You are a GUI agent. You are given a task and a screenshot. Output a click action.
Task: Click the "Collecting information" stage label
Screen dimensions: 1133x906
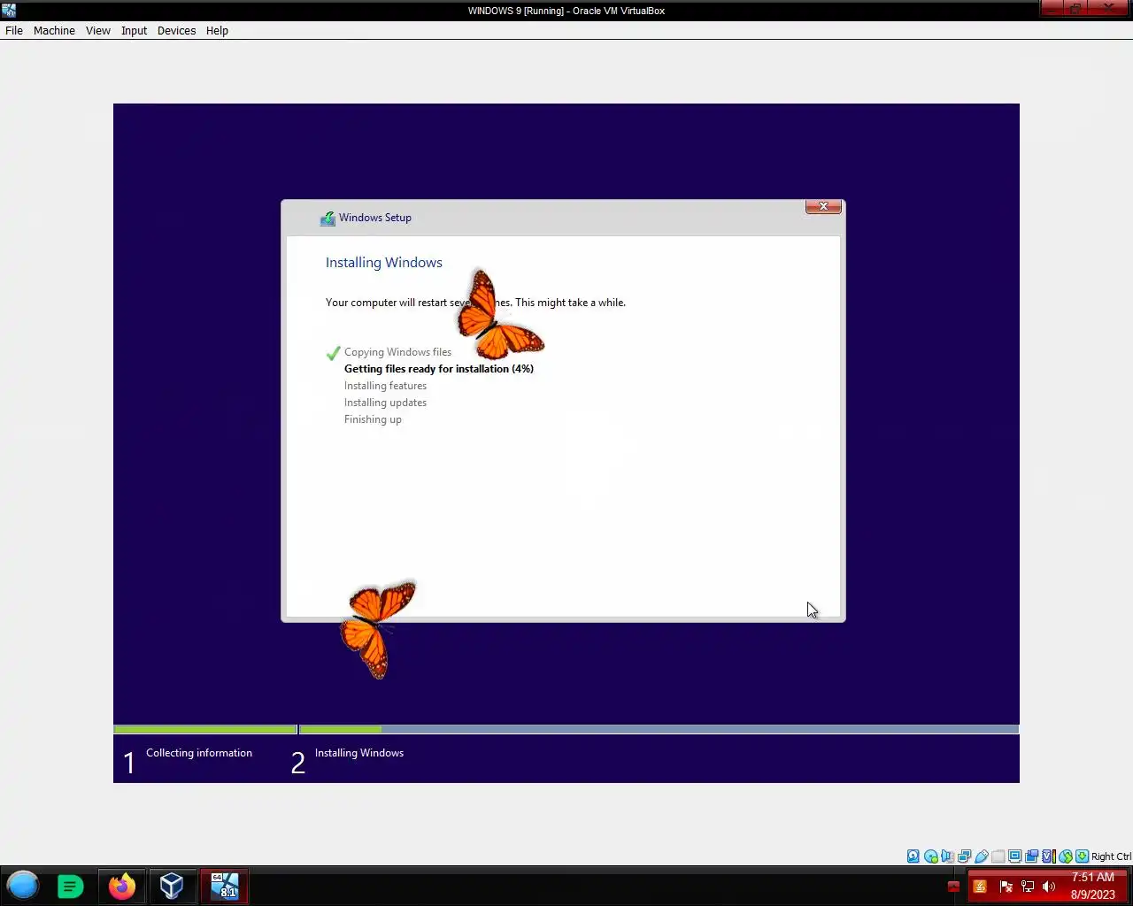click(199, 753)
